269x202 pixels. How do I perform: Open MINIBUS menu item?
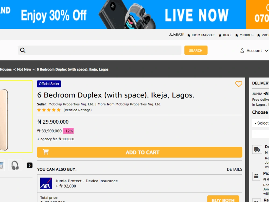[x=244, y=35]
